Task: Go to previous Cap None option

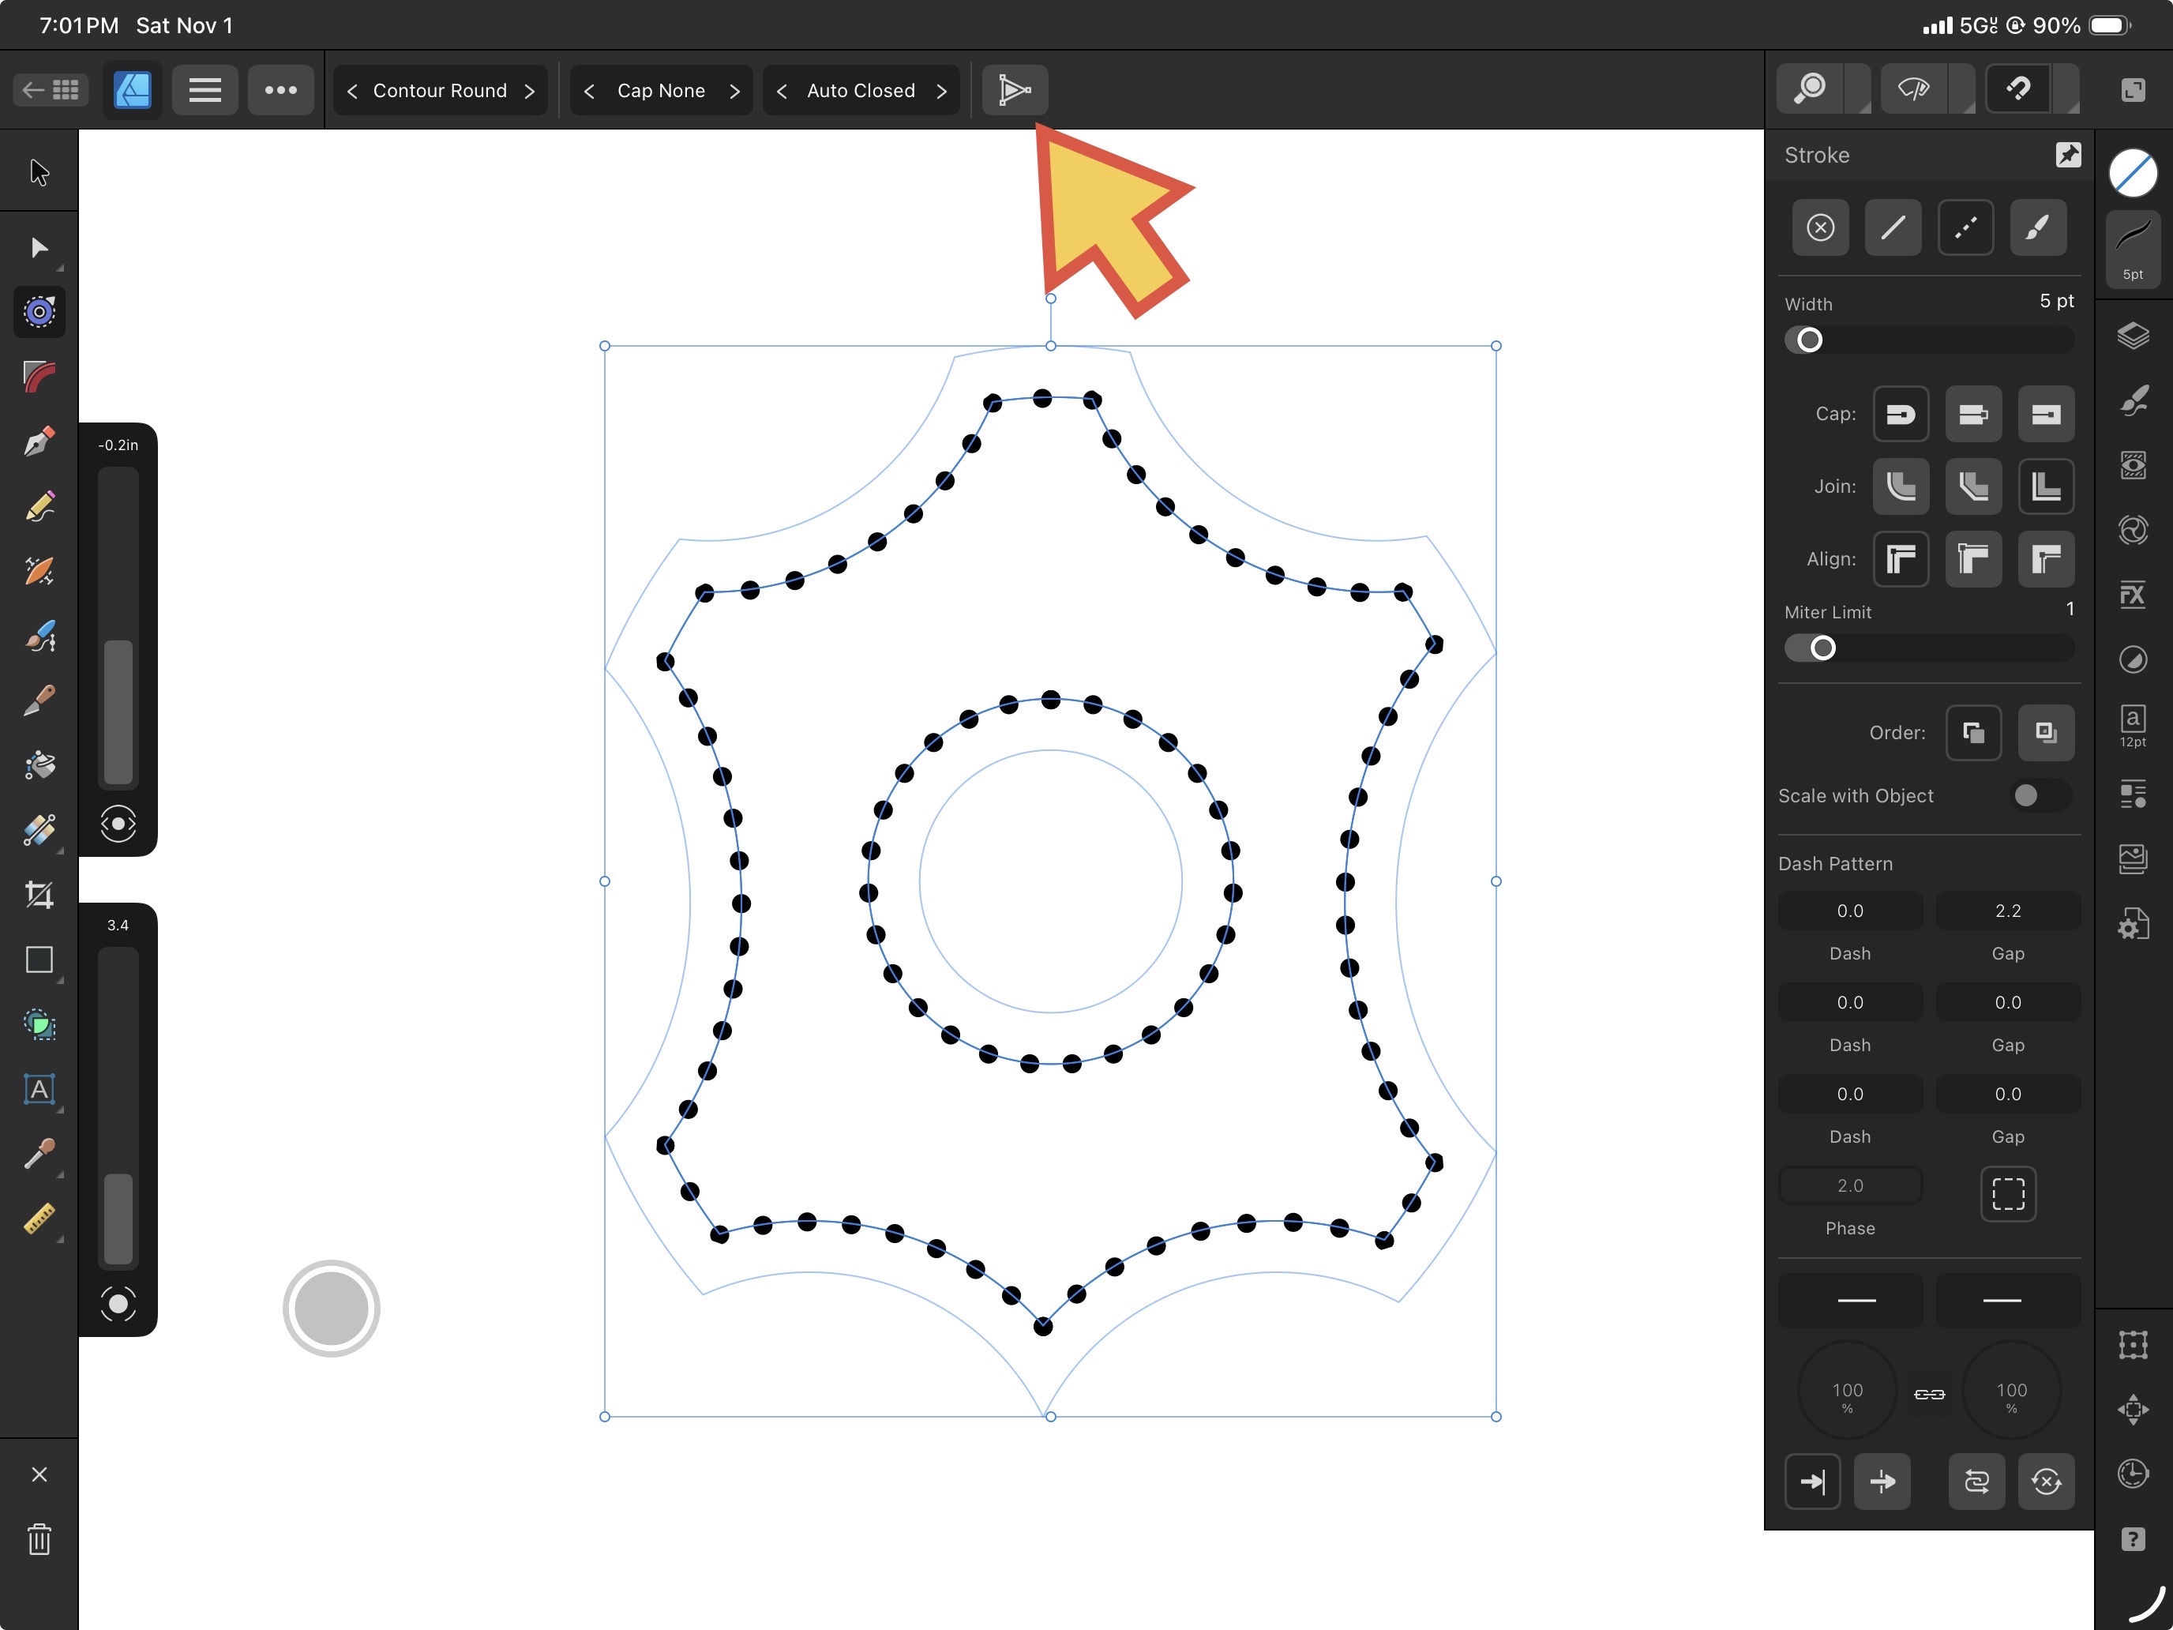Action: click(589, 90)
